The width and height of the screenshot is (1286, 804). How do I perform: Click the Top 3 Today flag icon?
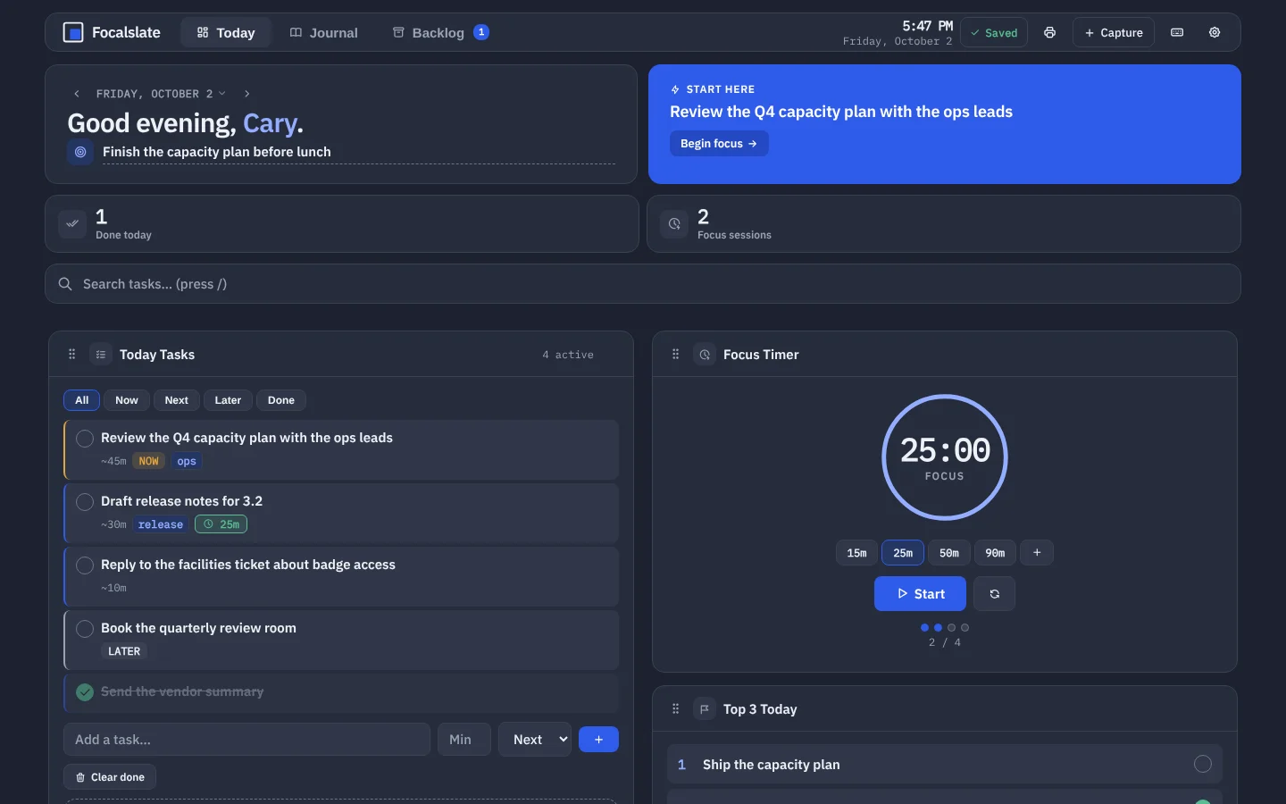pyautogui.click(x=705, y=709)
